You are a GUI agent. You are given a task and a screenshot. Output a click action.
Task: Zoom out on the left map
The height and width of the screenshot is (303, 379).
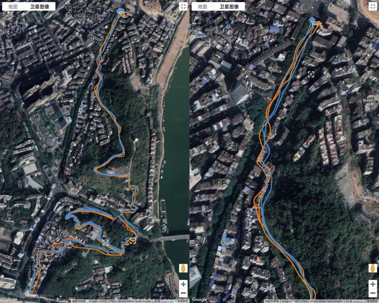click(183, 293)
